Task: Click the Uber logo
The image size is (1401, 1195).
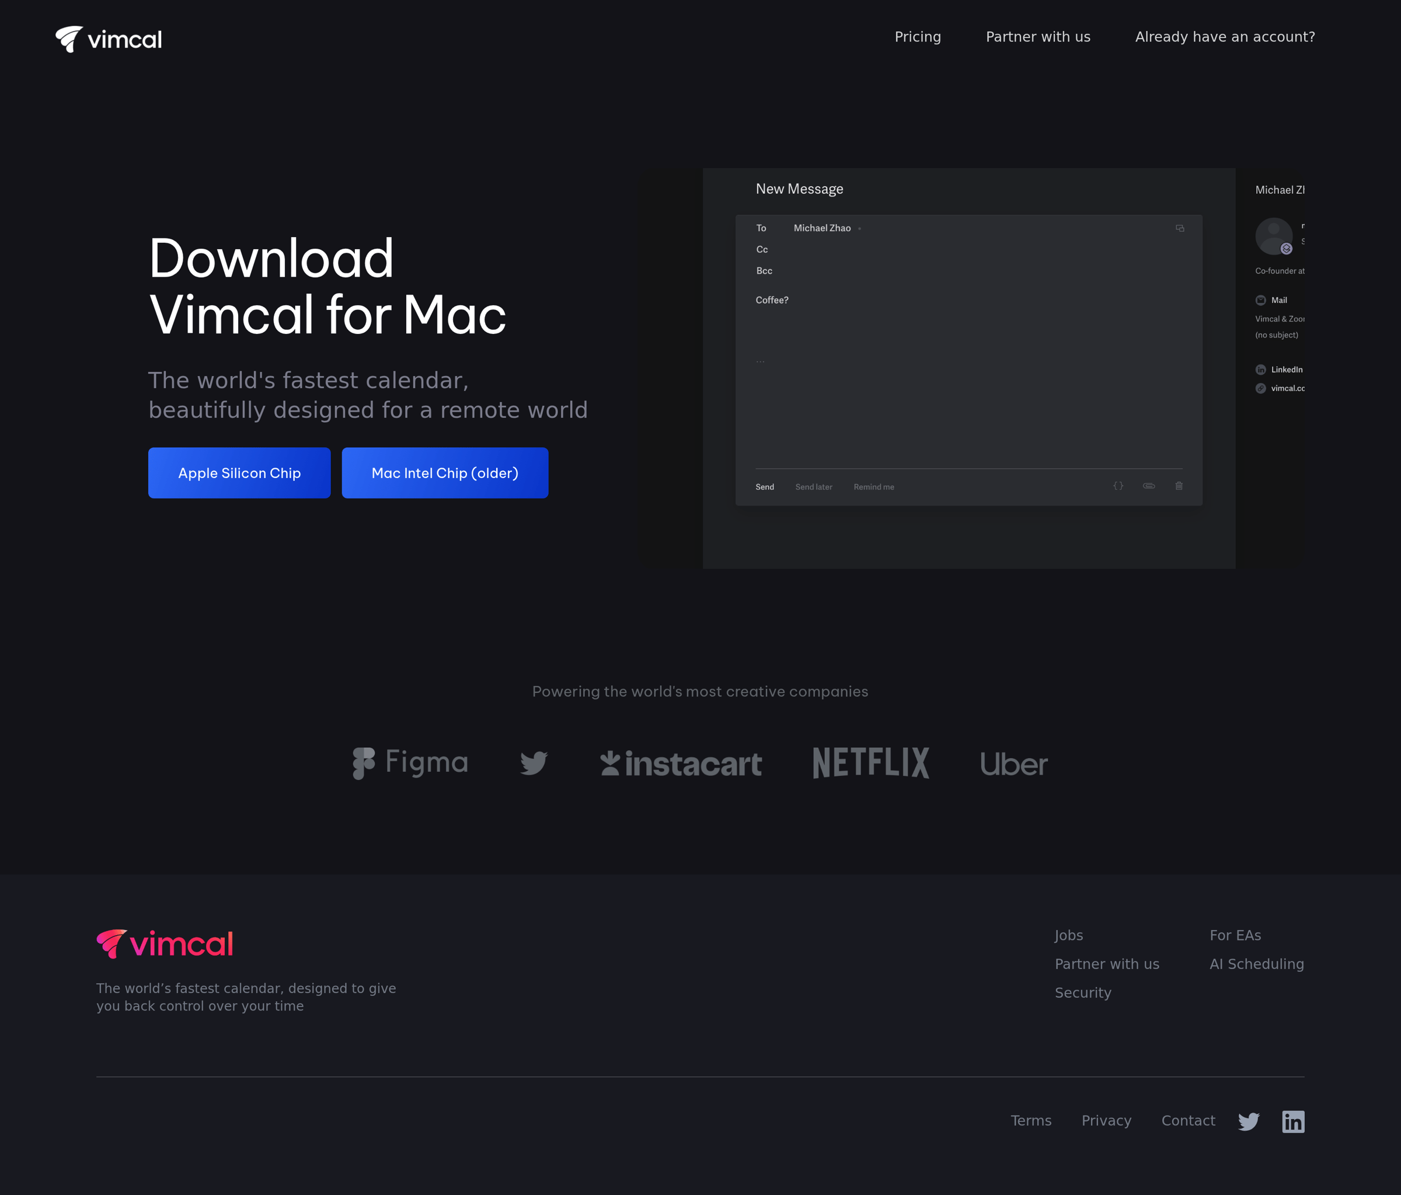Action: pos(1013,764)
